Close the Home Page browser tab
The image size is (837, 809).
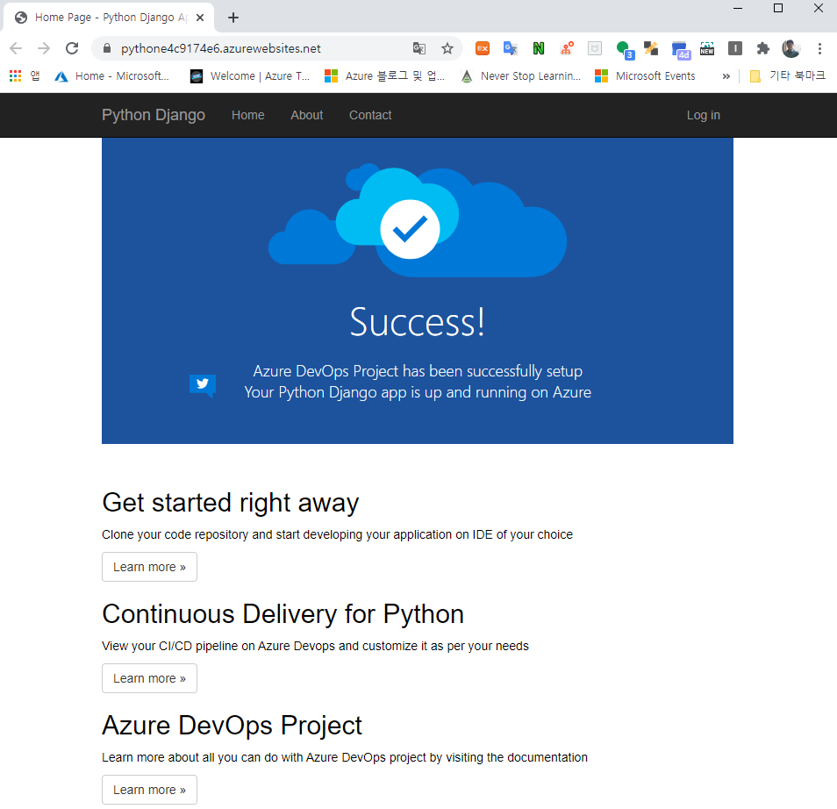click(200, 18)
